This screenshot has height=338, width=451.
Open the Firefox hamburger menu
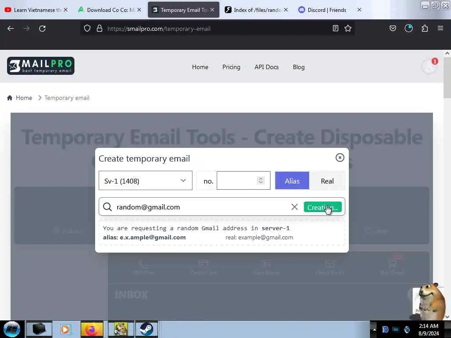pos(440,28)
